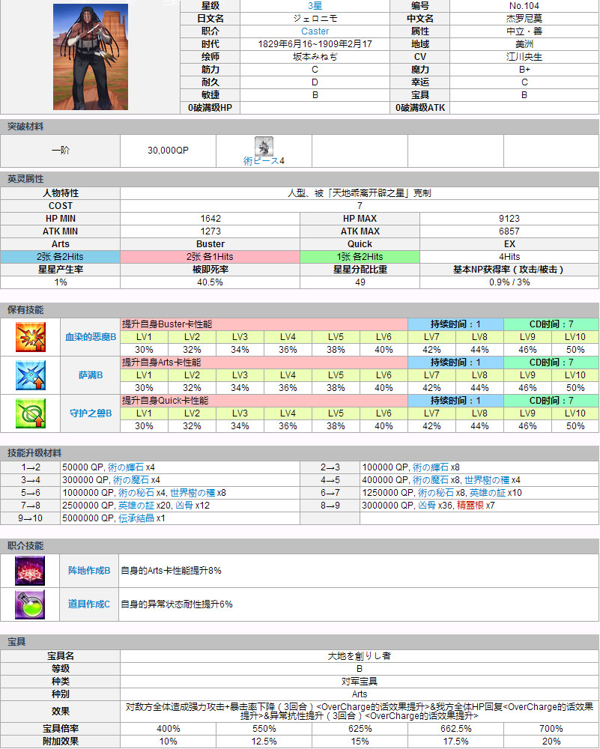600x749 pixels.
Task: Open the red 精霊根 link
Action: pos(470,506)
